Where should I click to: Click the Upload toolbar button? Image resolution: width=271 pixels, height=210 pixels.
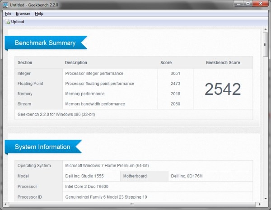coord(15,22)
